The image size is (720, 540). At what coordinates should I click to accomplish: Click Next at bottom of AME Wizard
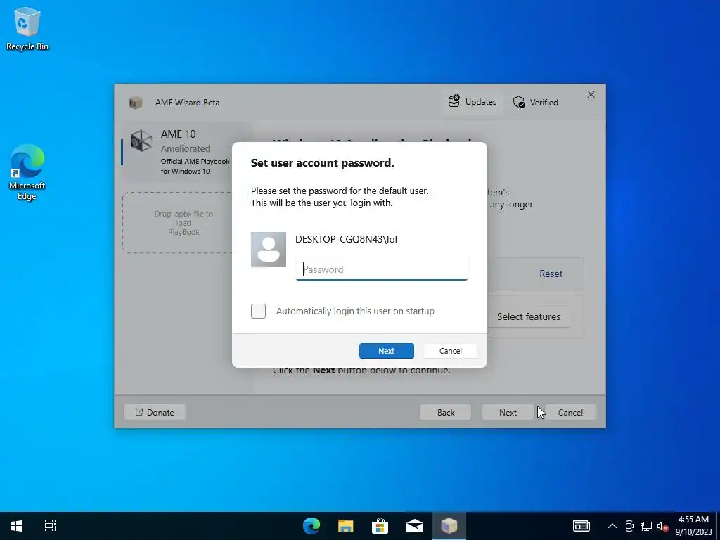pyautogui.click(x=508, y=412)
